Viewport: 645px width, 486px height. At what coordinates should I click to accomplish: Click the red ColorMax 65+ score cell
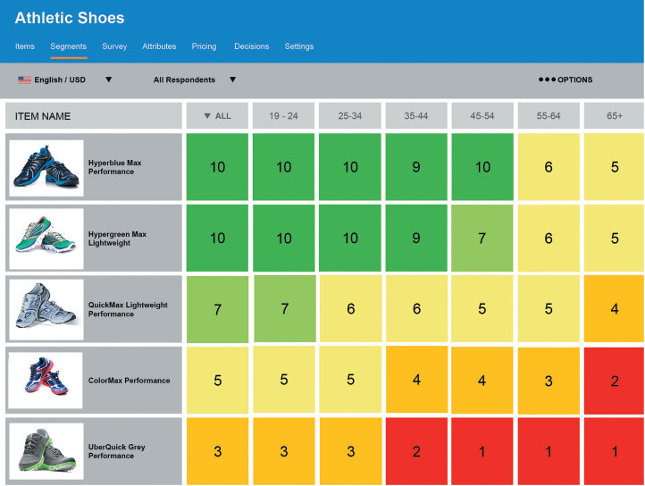[614, 380]
